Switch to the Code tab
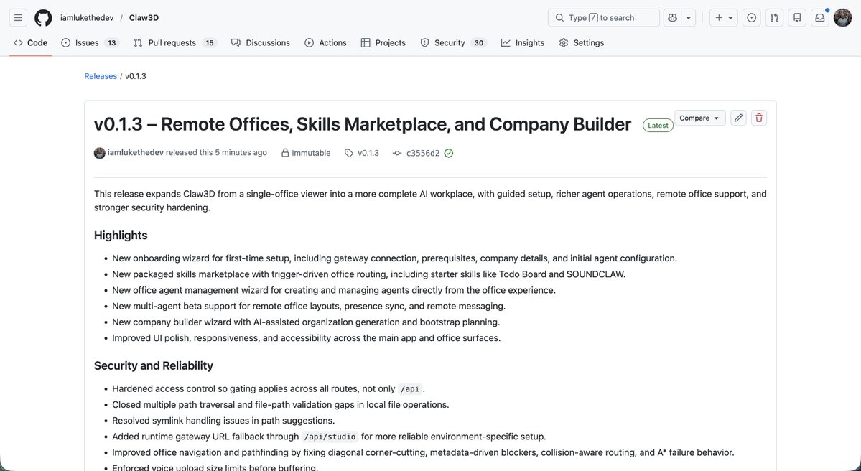This screenshot has width=861, height=471. point(31,43)
